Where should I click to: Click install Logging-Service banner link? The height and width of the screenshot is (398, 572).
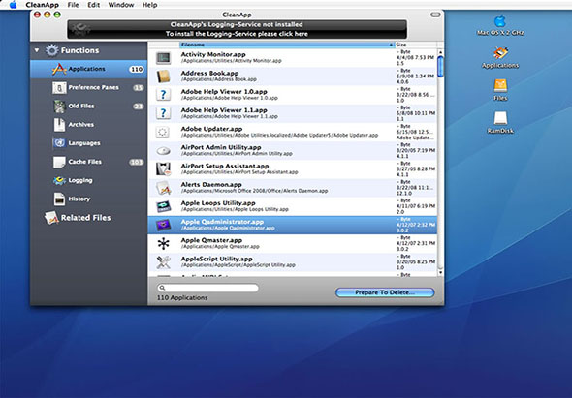[237, 34]
